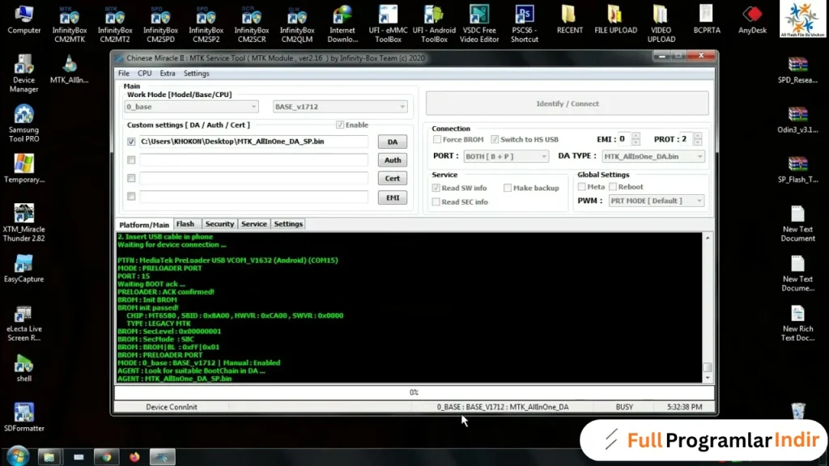Check the EMI file row checkbox
Viewport: 829px width, 466px height.
tap(131, 197)
